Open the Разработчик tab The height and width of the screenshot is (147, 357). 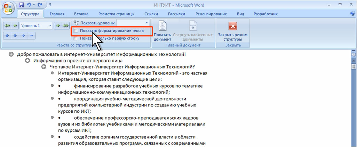[x=265, y=14]
